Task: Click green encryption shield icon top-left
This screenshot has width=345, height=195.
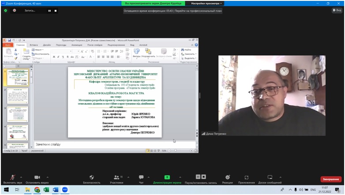Action: (6, 11)
